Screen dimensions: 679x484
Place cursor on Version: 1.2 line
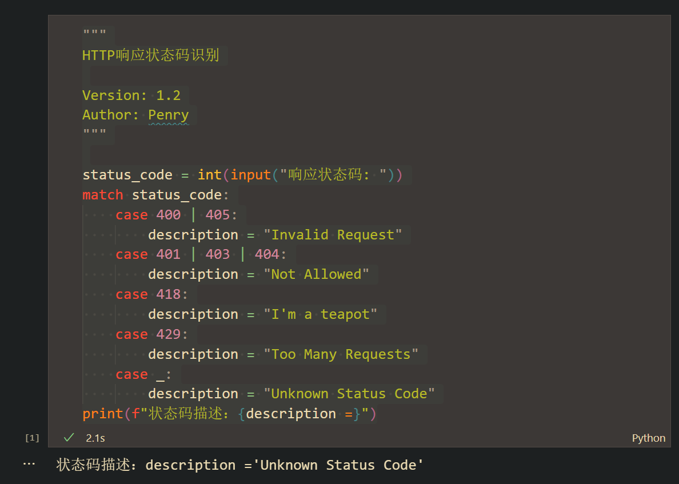pyautogui.click(x=131, y=95)
